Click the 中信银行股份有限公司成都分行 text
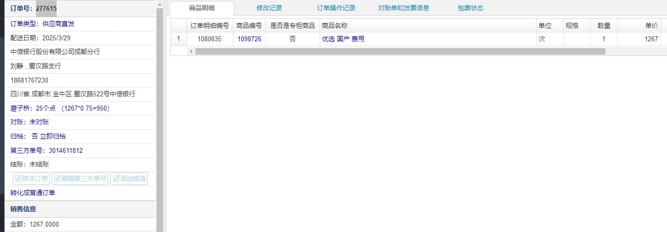 55,52
